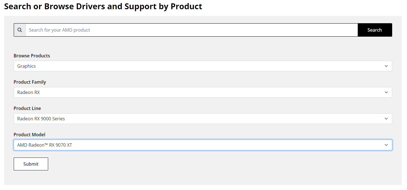Click the chevron arrow on the Graphics dropdown
The width and height of the screenshot is (407, 190).
(x=386, y=66)
